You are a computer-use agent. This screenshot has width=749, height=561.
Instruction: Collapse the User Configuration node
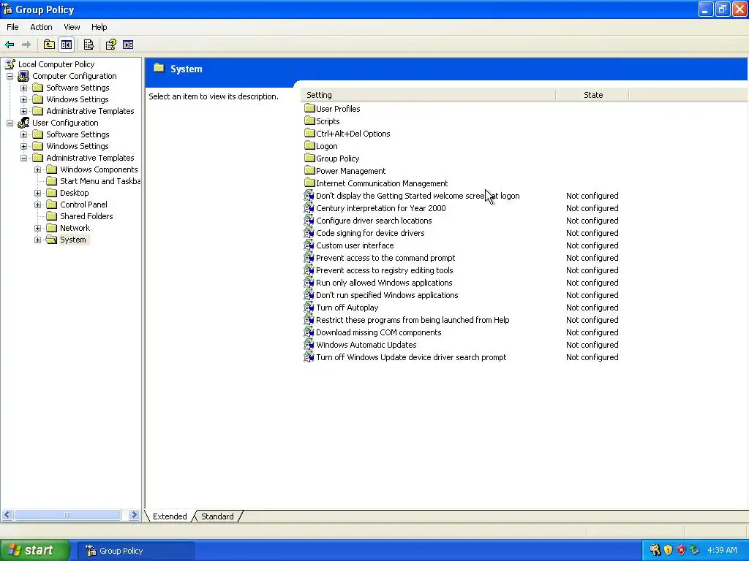tap(10, 123)
